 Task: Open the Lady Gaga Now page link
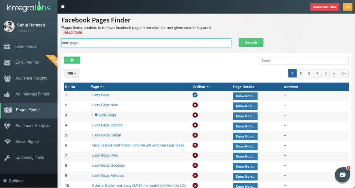point(105,105)
